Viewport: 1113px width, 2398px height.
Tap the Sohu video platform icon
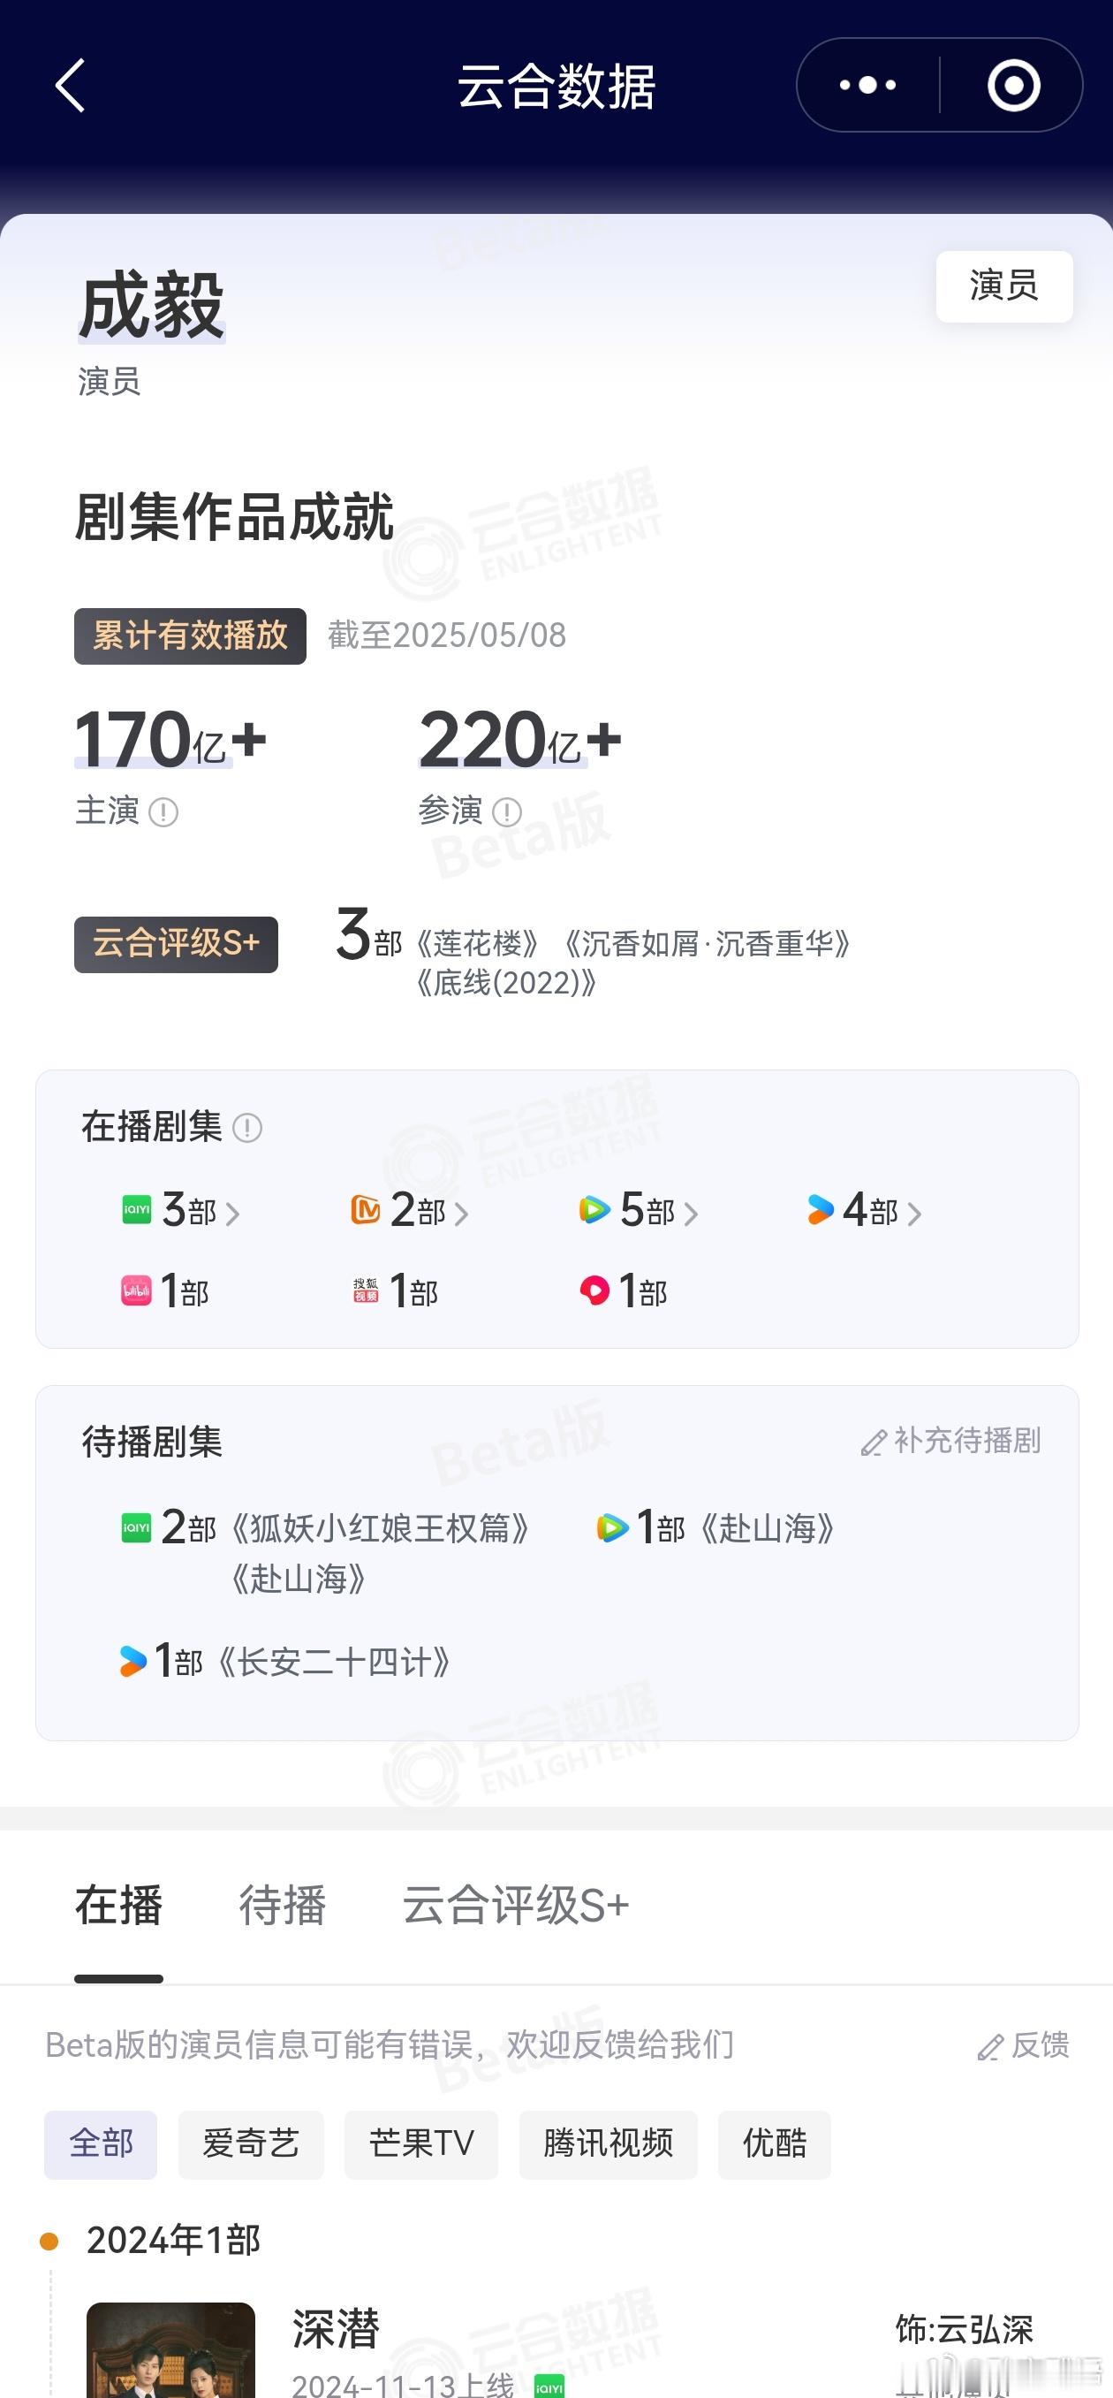point(366,1290)
